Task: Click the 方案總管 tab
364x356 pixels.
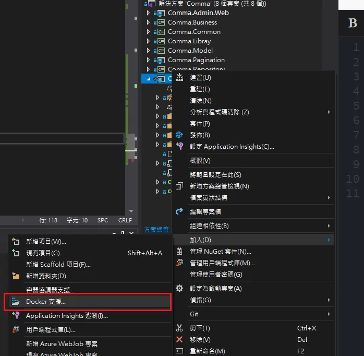Action: pos(156,229)
